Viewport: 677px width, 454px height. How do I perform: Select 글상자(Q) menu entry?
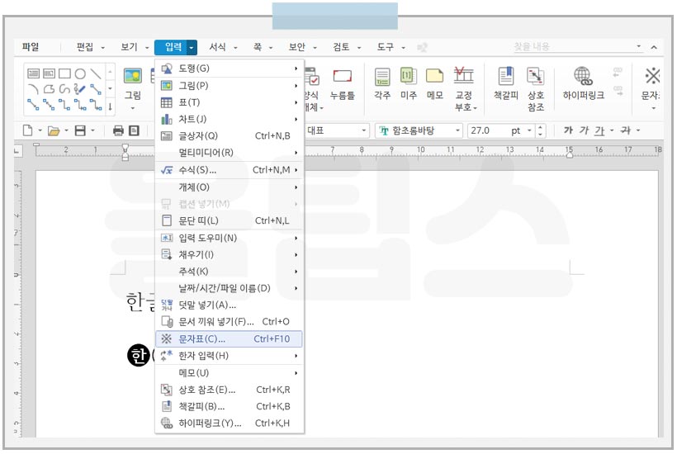229,136
